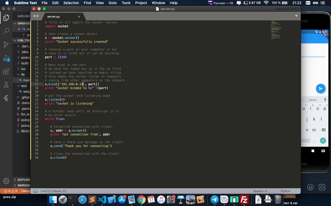The image size is (331, 206).
Task: Open the Tools menu
Action: 126,3
